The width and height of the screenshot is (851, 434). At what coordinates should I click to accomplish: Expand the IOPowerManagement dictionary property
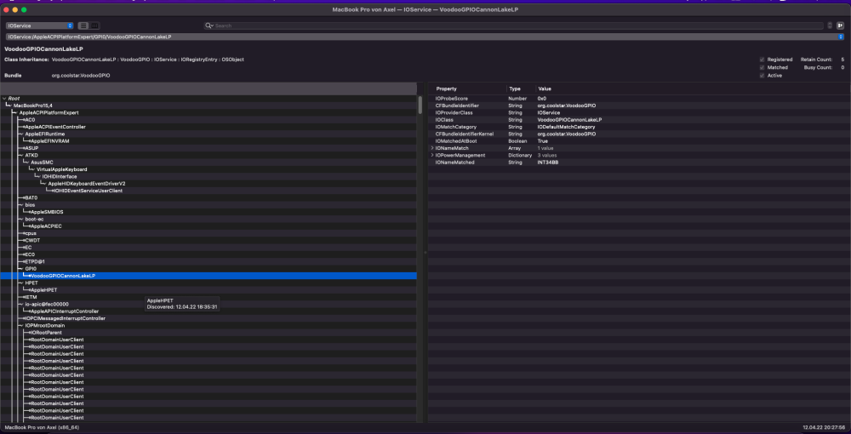[432, 155]
